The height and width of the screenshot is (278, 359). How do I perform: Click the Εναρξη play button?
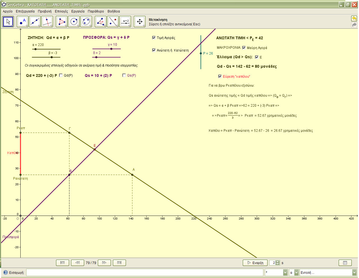coord(255,263)
